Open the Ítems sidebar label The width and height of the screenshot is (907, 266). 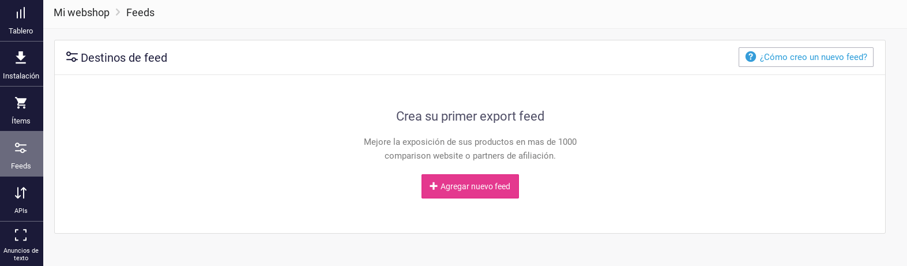click(x=21, y=121)
